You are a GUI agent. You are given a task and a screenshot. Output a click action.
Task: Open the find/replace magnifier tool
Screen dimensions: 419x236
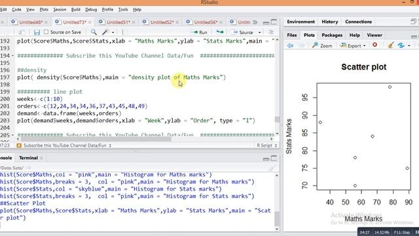coord(94,32)
